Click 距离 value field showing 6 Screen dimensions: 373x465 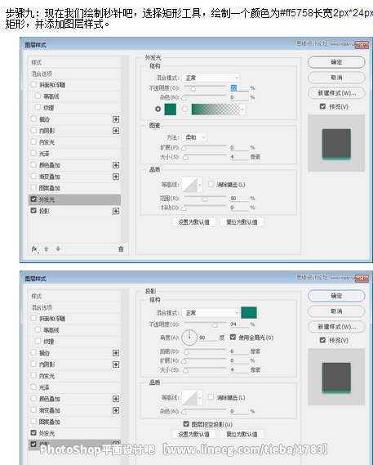(239, 351)
